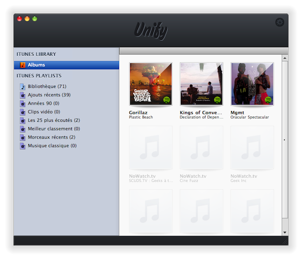The image size is (302, 259).
Task: Open the Clips vidéo (0) playlist
Action: point(44,112)
